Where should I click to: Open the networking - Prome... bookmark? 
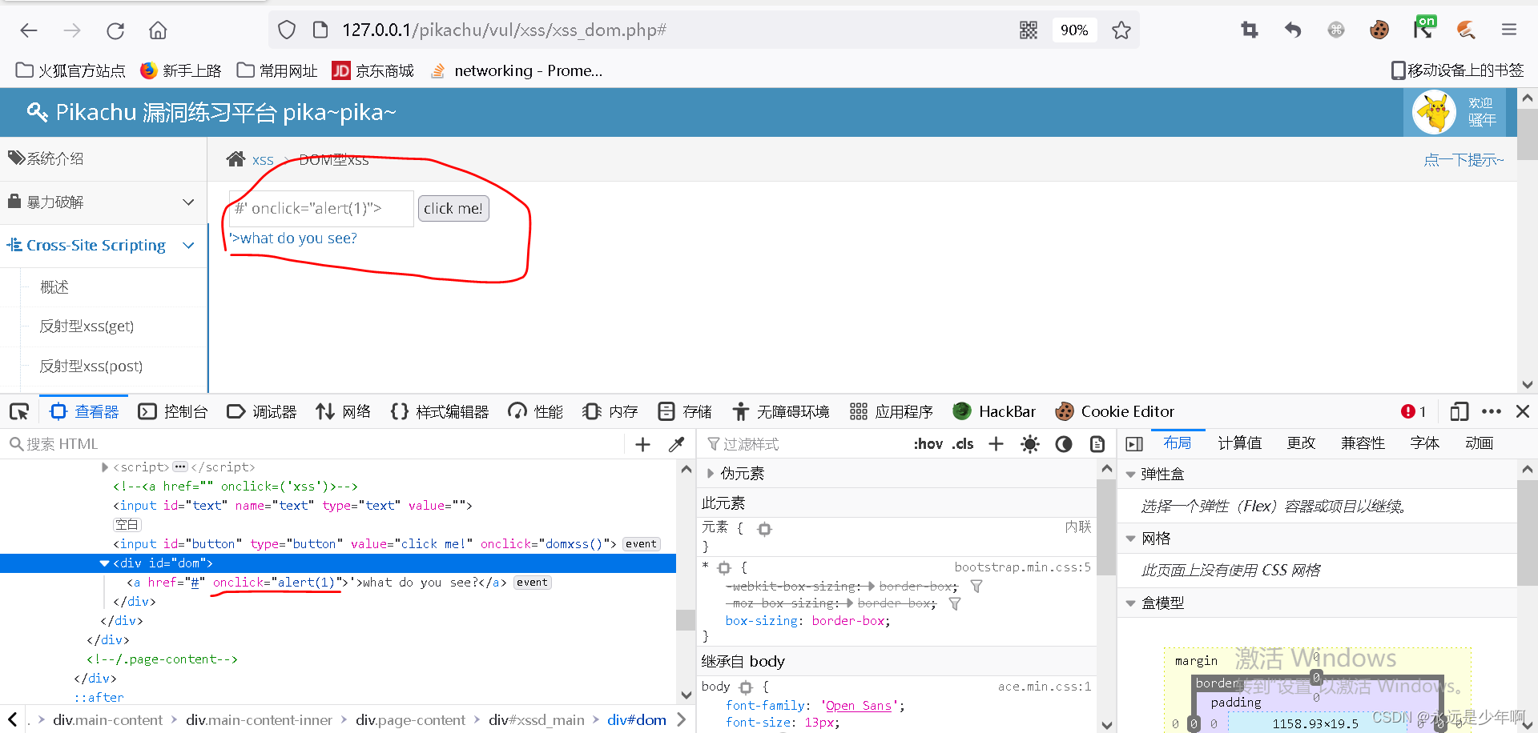(517, 70)
